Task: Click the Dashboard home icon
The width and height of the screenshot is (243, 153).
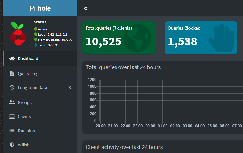Action: pyautogui.click(x=12, y=59)
